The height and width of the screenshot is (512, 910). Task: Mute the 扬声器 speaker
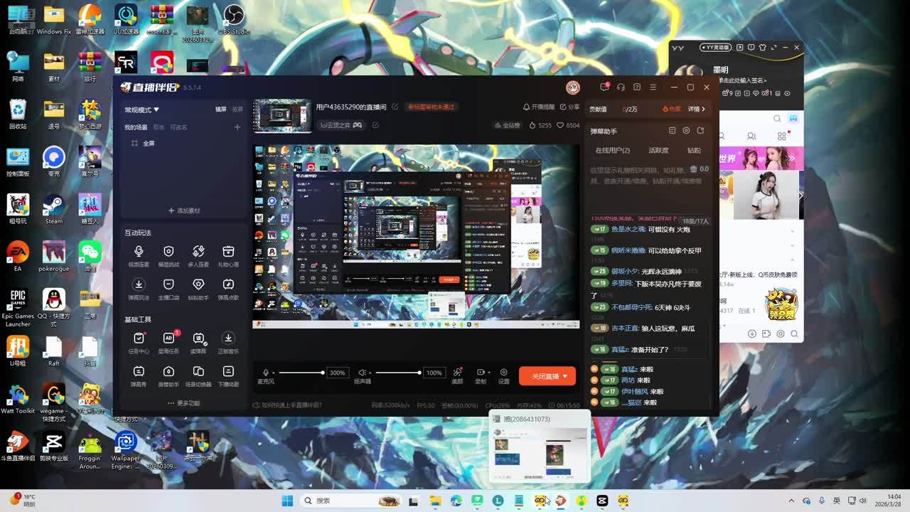362,373
